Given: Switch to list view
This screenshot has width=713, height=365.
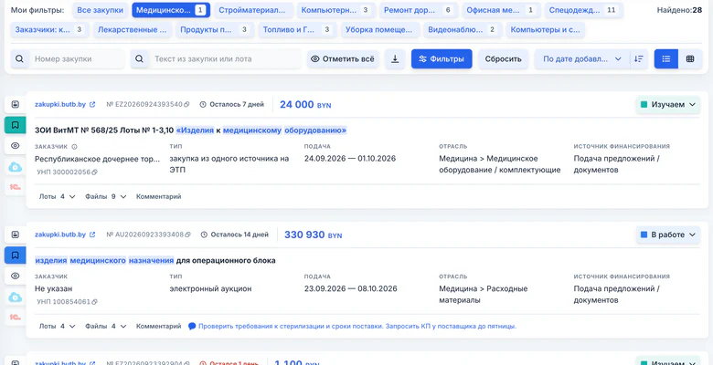Looking at the screenshot, I should pos(666,59).
